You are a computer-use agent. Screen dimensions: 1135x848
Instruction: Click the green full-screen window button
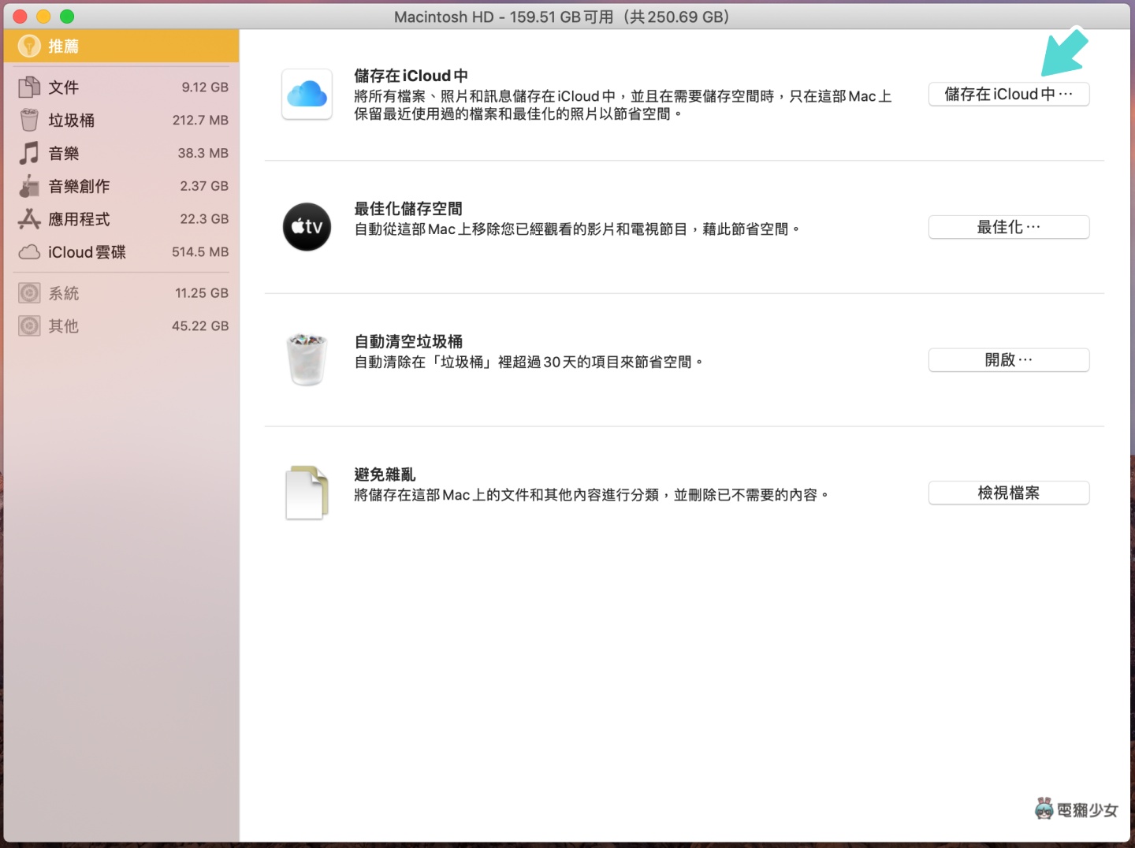tap(67, 17)
